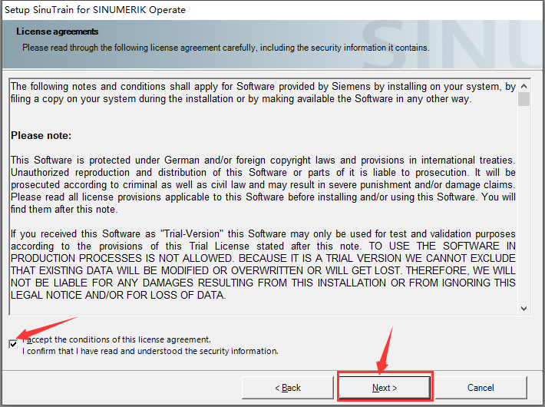Click the line starting "PRODUCTION PROCESSES IS NOT ALLOWED"
The width and height of the screenshot is (545, 407).
click(263, 258)
